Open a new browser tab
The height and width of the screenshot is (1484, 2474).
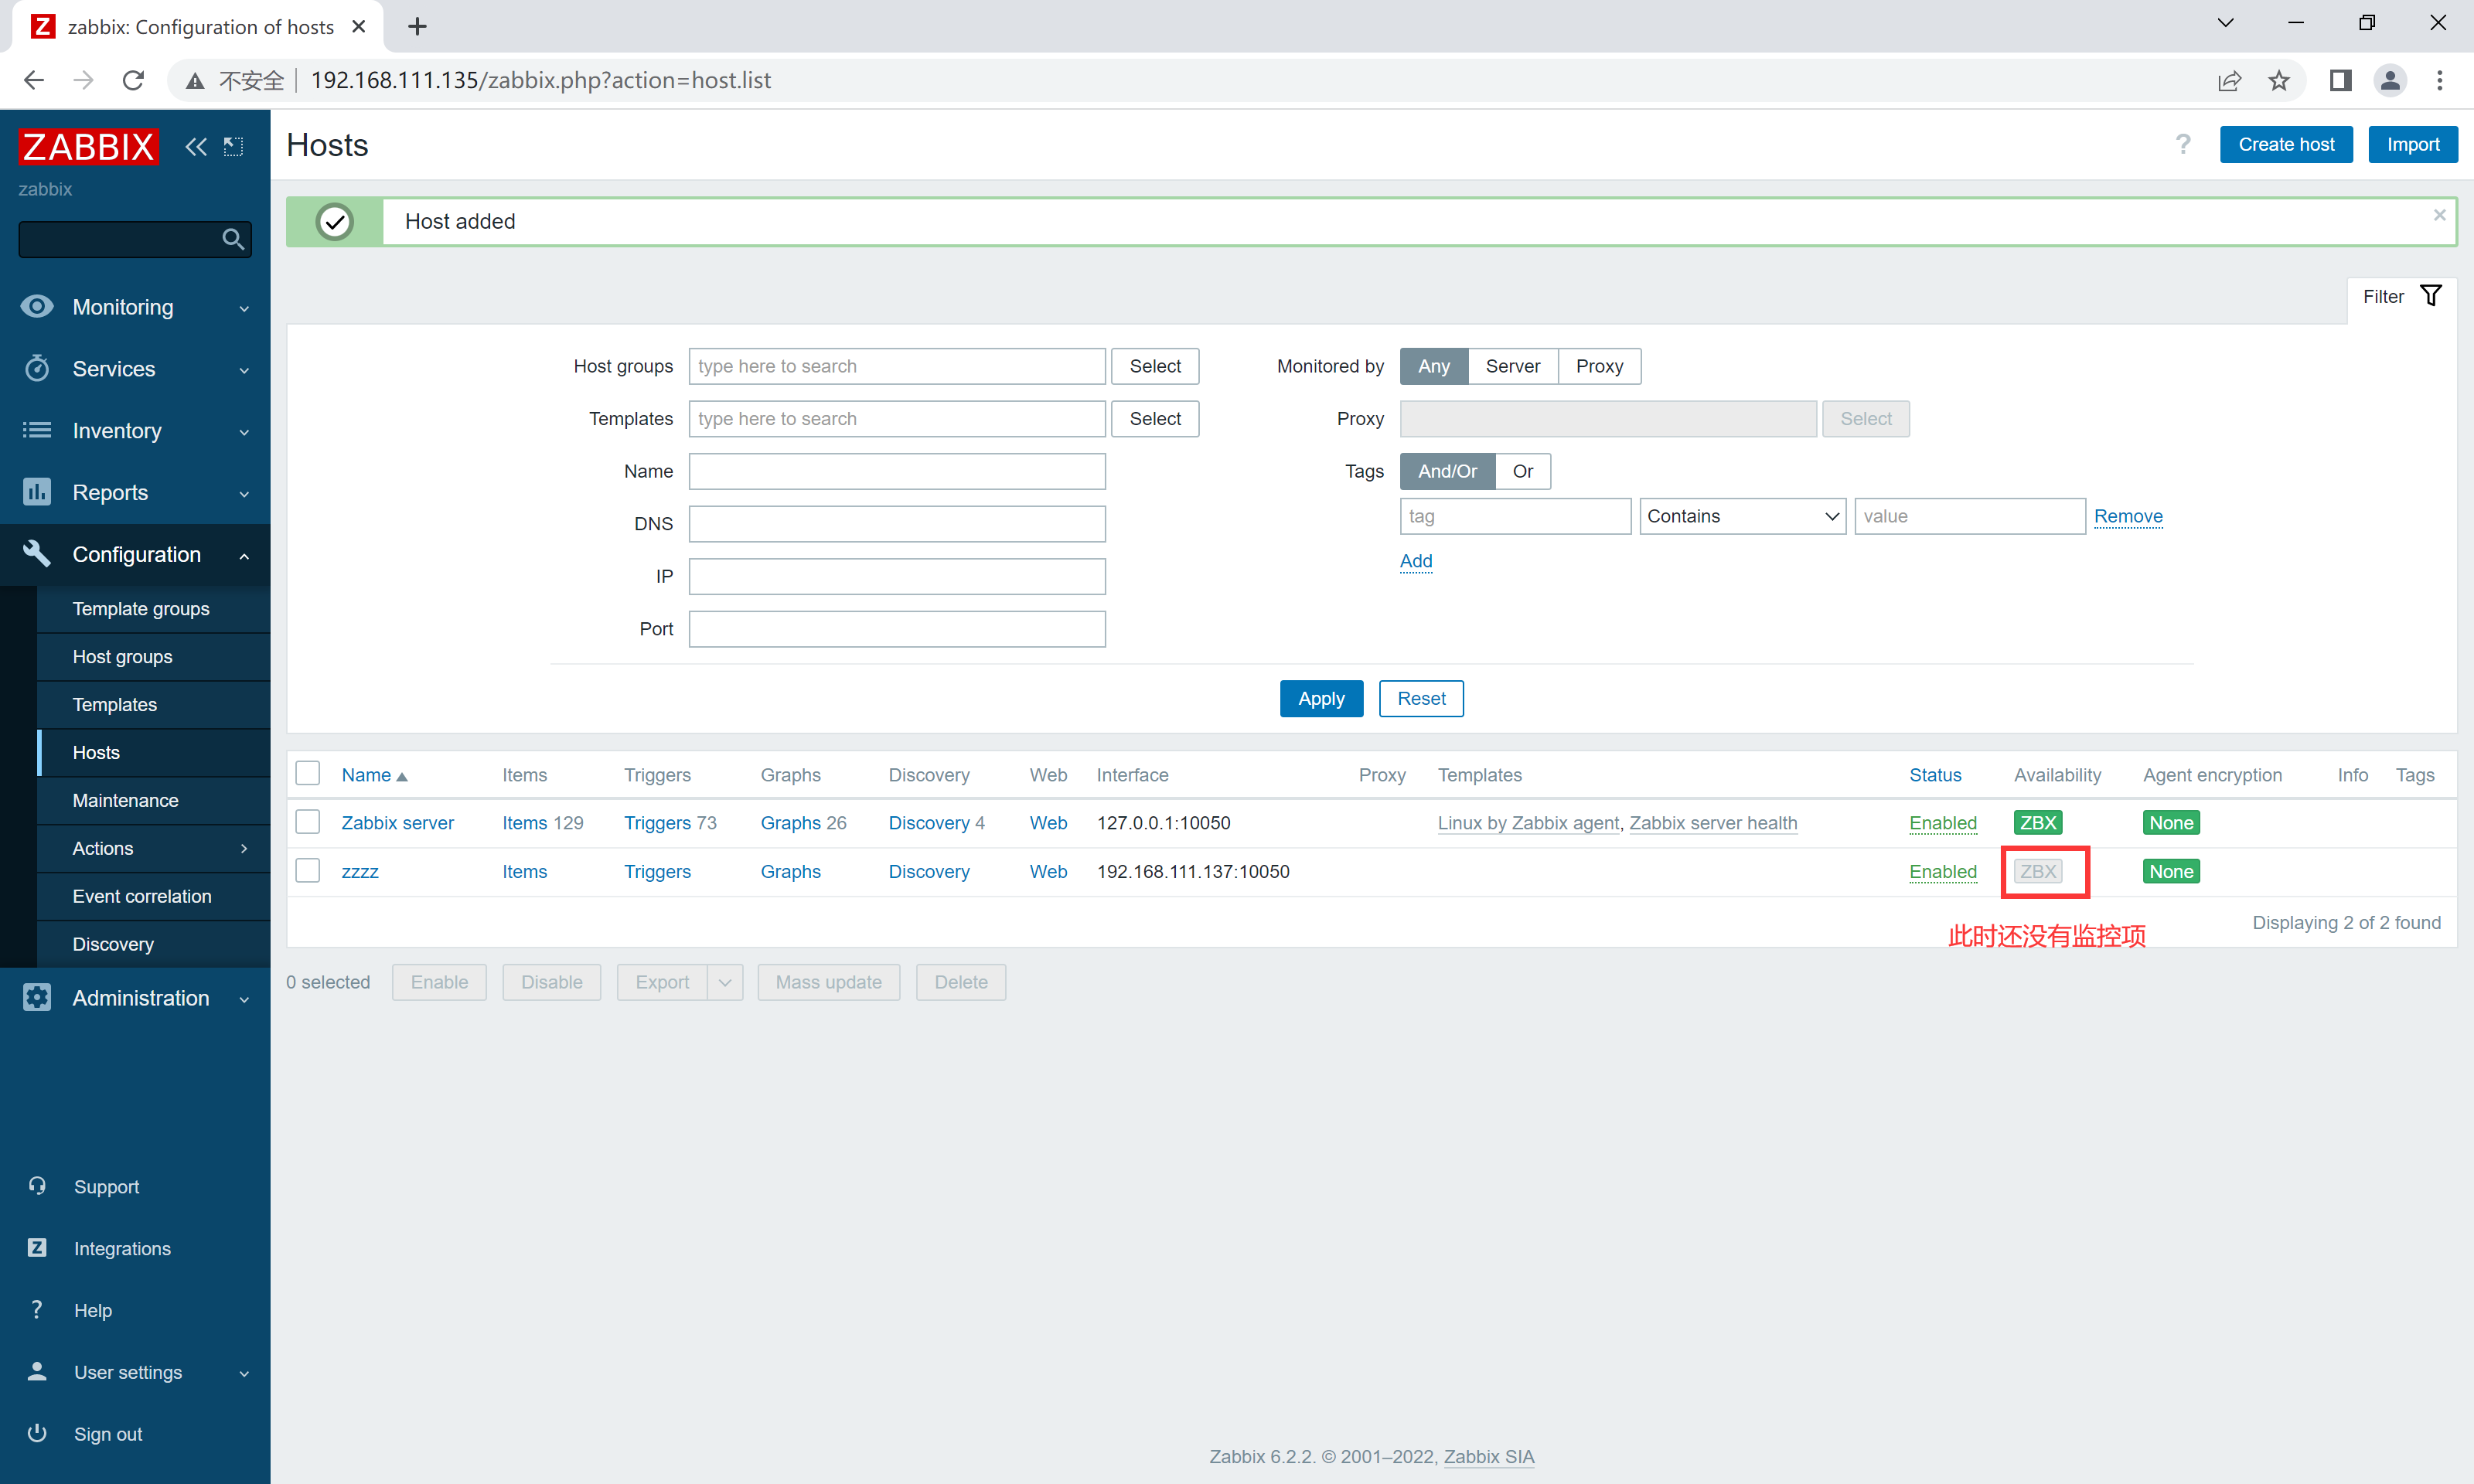[x=417, y=26]
